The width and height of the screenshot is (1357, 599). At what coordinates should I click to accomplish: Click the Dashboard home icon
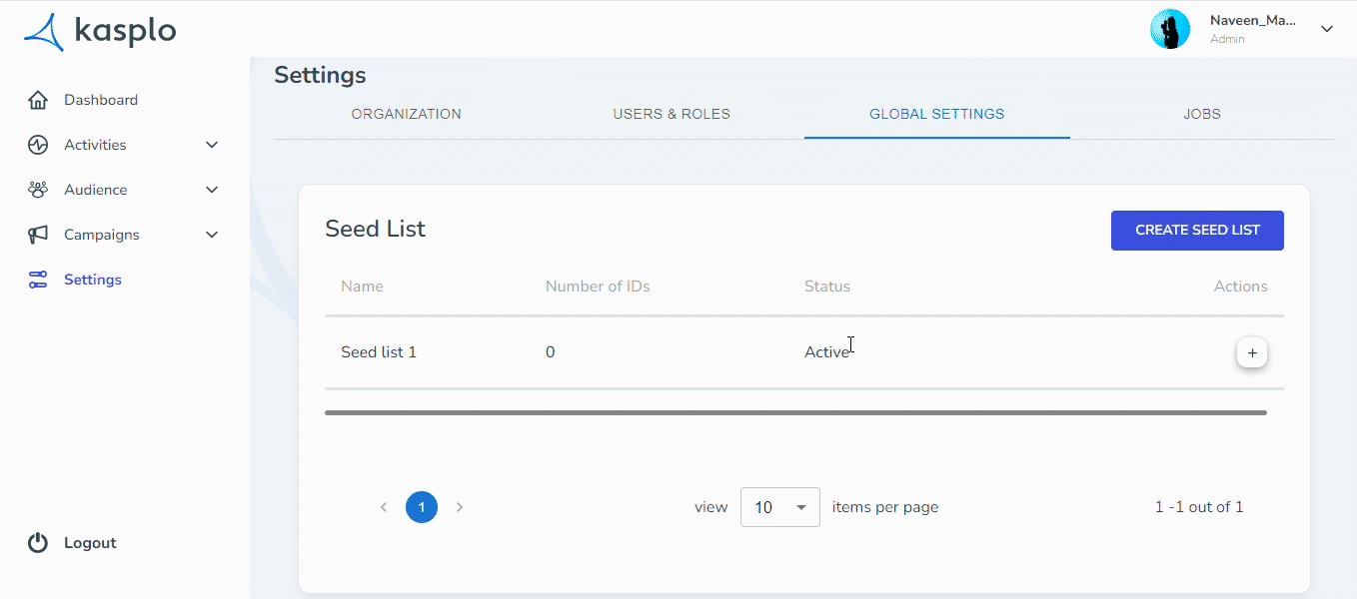point(38,100)
